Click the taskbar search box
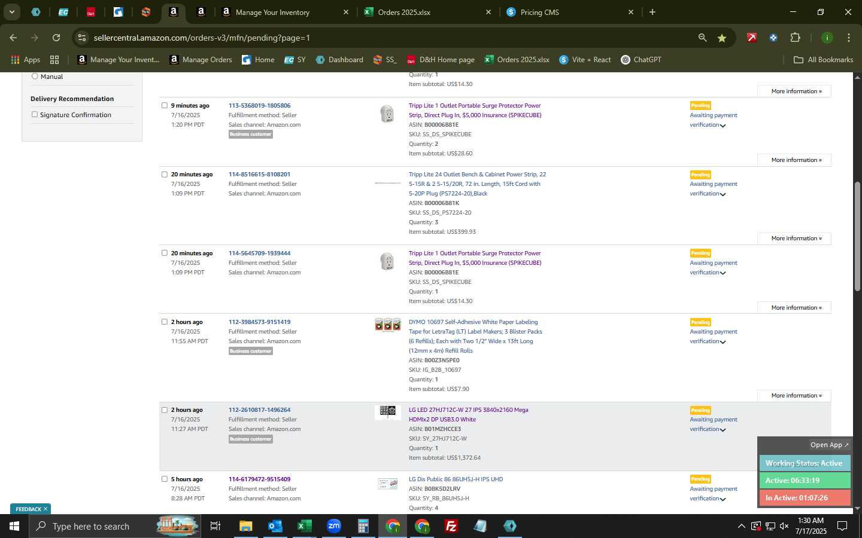 [x=114, y=526]
